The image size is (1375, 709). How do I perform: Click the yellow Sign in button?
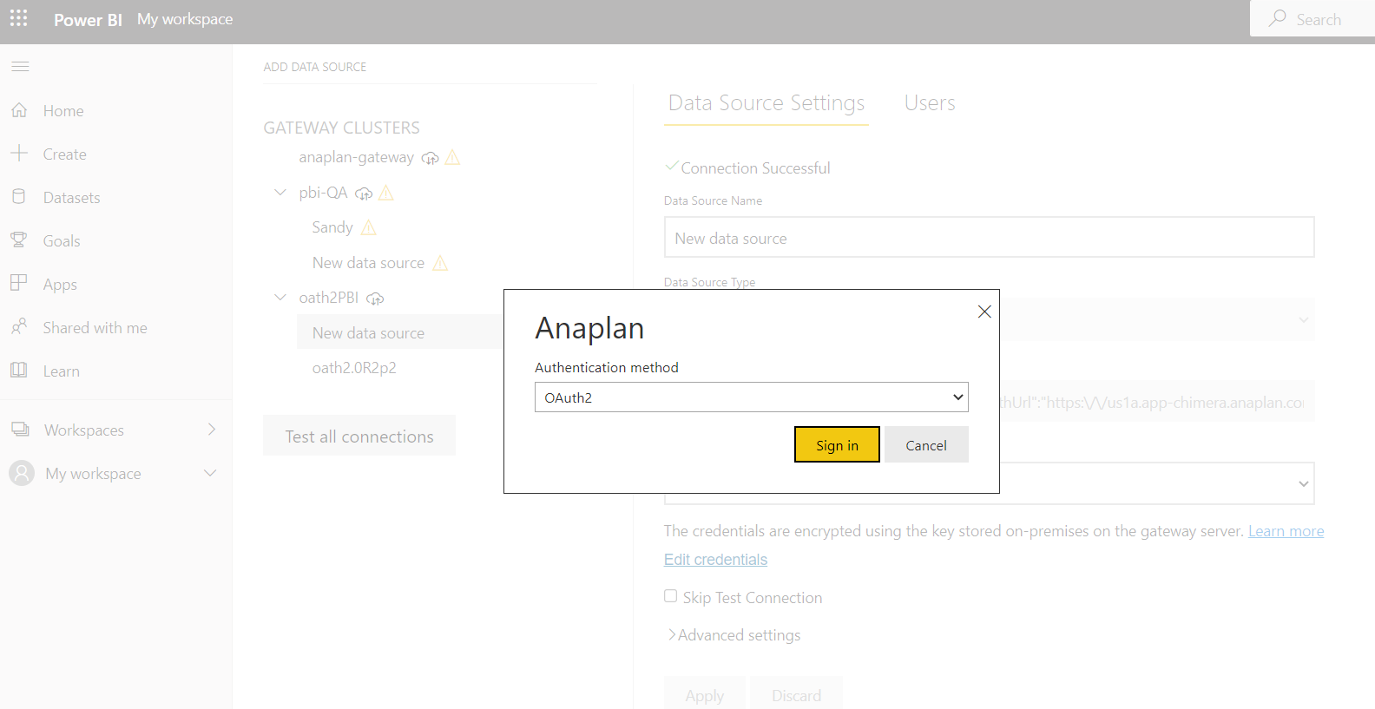click(837, 444)
